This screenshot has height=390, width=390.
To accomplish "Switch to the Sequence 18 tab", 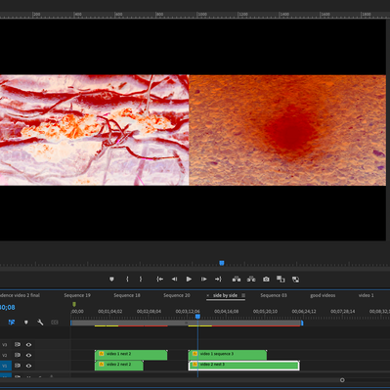I will pyautogui.click(x=127, y=295).
